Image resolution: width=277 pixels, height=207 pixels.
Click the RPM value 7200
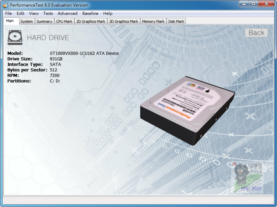click(x=55, y=75)
